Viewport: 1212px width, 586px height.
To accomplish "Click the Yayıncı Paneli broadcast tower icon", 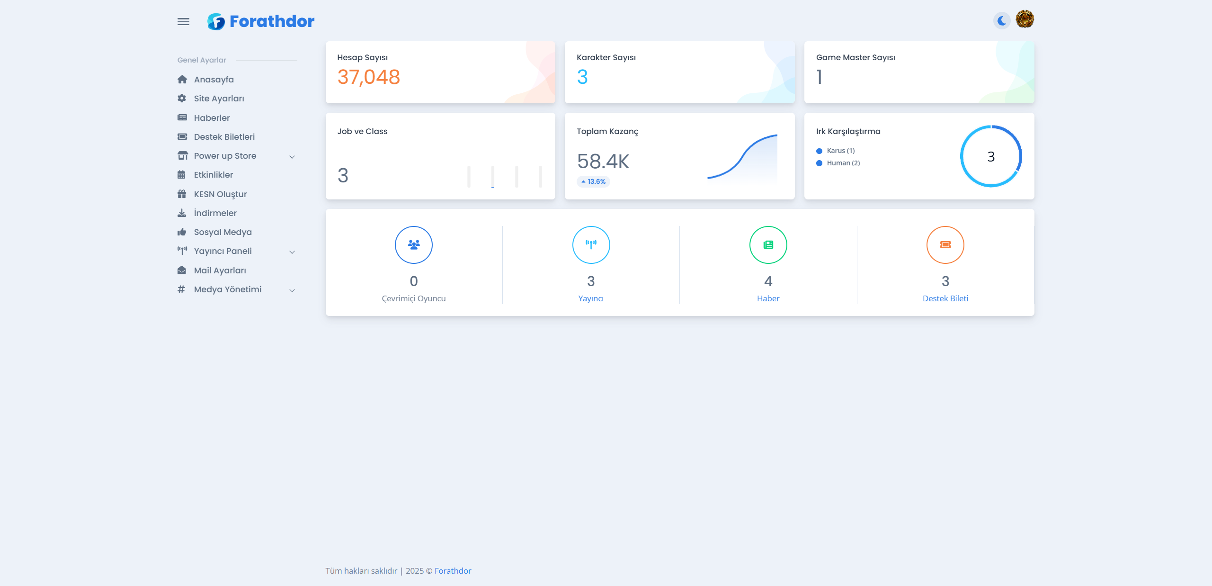I will tap(182, 251).
